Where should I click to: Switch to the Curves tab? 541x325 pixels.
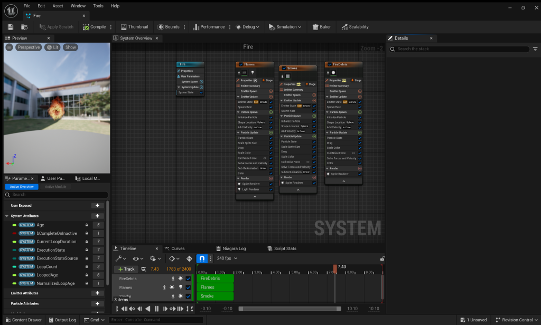click(174, 248)
